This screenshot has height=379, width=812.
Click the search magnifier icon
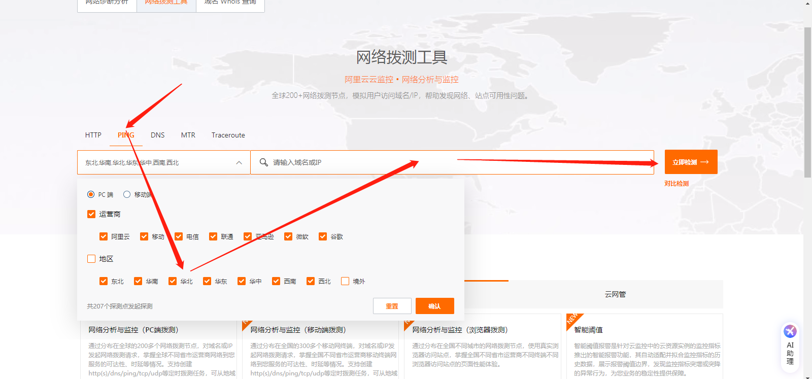click(263, 162)
